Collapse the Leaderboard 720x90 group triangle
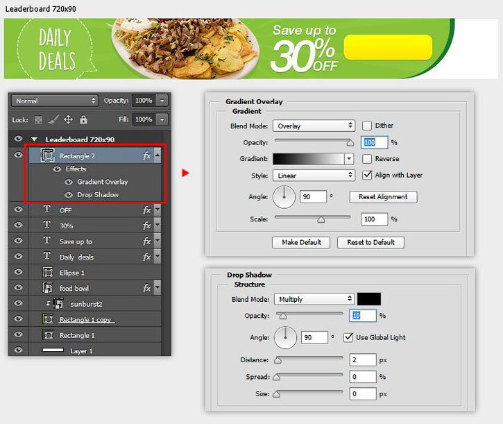 tap(34, 139)
